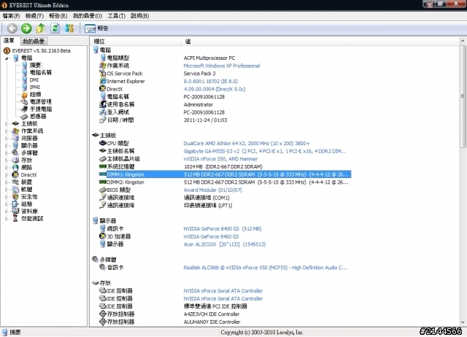The height and width of the screenshot is (337, 467).
Task: Open the 工具(T) menu
Action: tap(117, 16)
